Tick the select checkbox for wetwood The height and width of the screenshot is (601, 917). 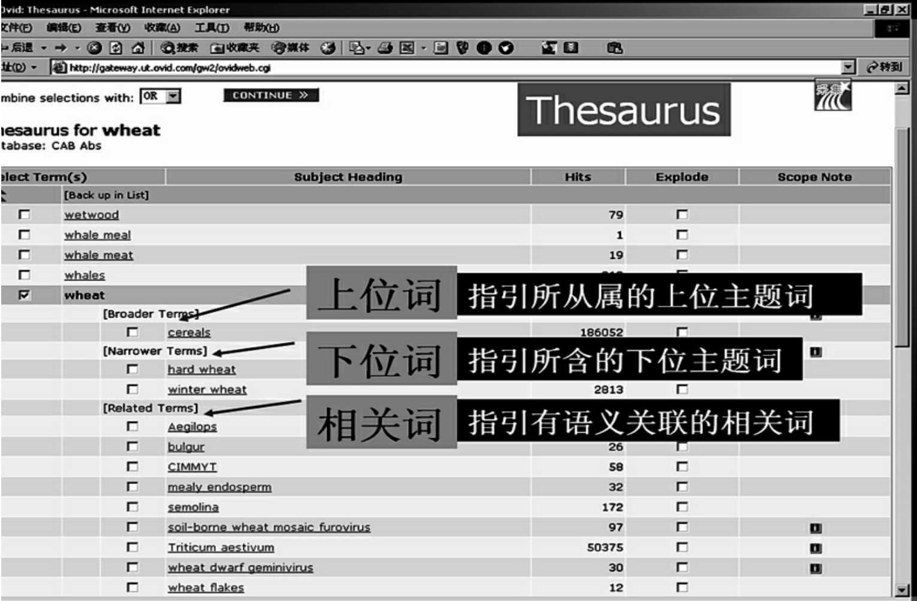tap(24, 215)
